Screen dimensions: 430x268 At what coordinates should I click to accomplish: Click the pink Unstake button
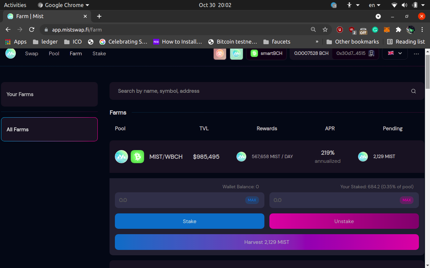344,221
